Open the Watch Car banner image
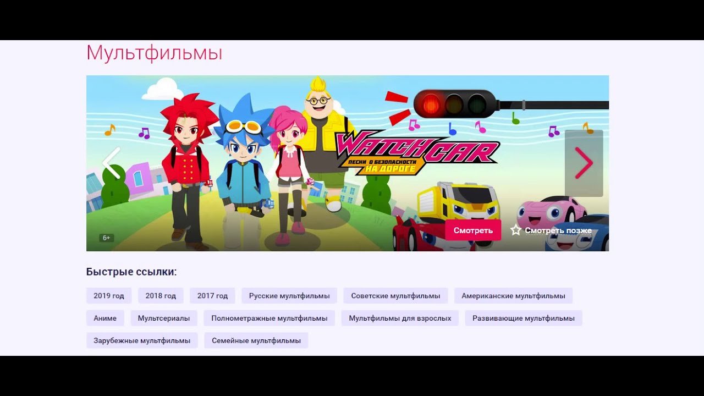Viewport: 704px width, 396px height. click(348, 163)
